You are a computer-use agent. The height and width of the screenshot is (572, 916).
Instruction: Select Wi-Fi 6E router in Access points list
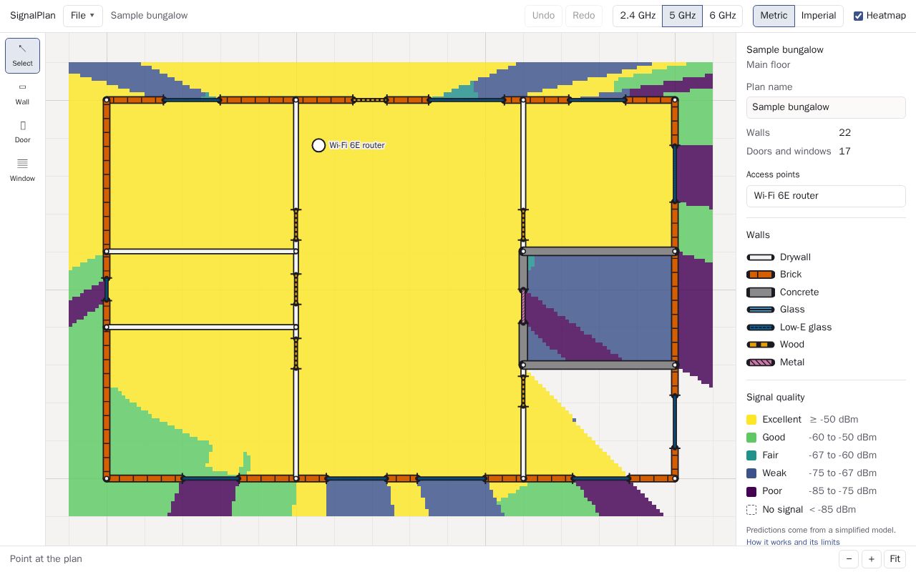(826, 196)
